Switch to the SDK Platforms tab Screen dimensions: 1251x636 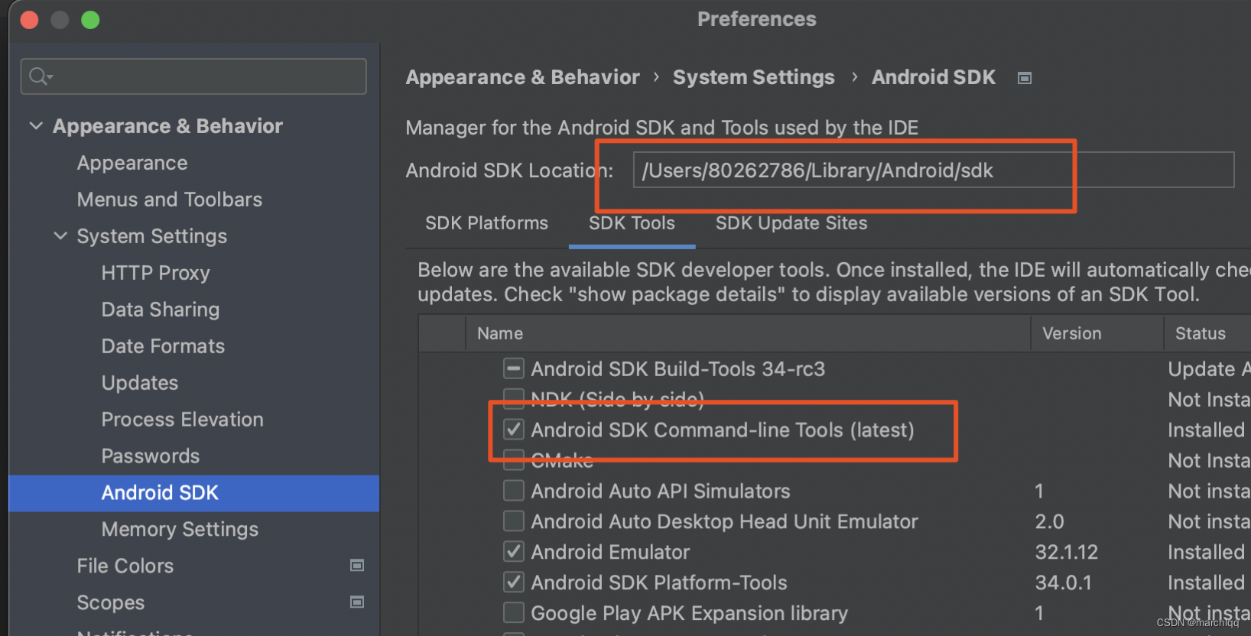pyautogui.click(x=486, y=223)
